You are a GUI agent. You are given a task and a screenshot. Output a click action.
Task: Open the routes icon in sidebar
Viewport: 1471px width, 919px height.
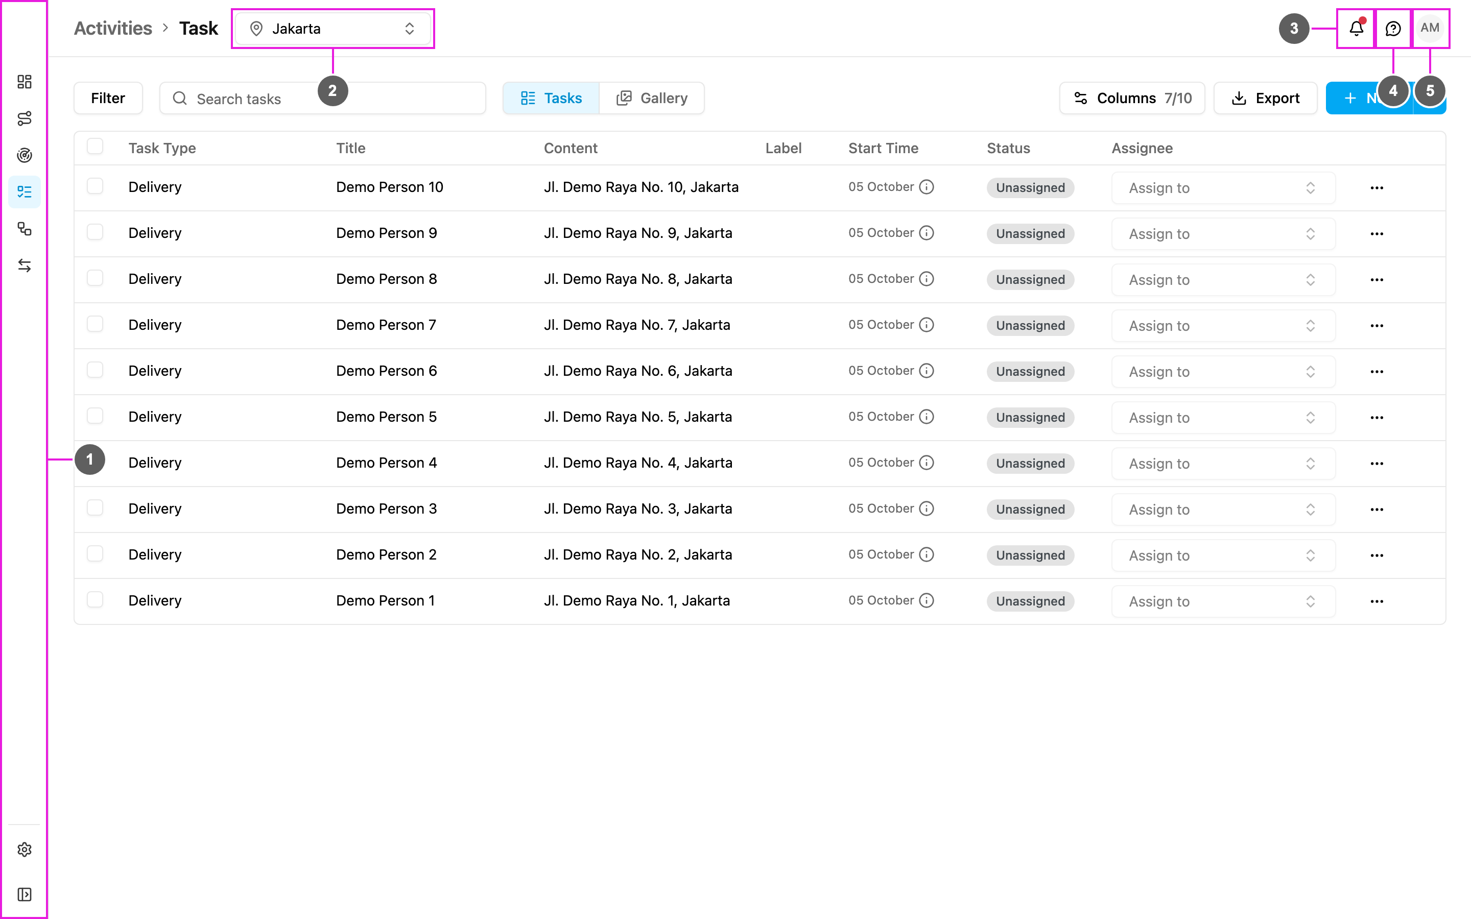click(25, 118)
